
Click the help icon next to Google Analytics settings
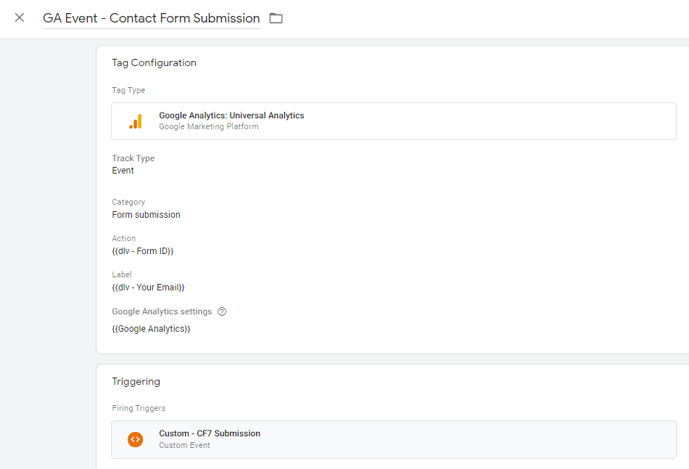pos(222,311)
